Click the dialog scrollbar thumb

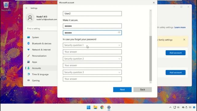151,58
